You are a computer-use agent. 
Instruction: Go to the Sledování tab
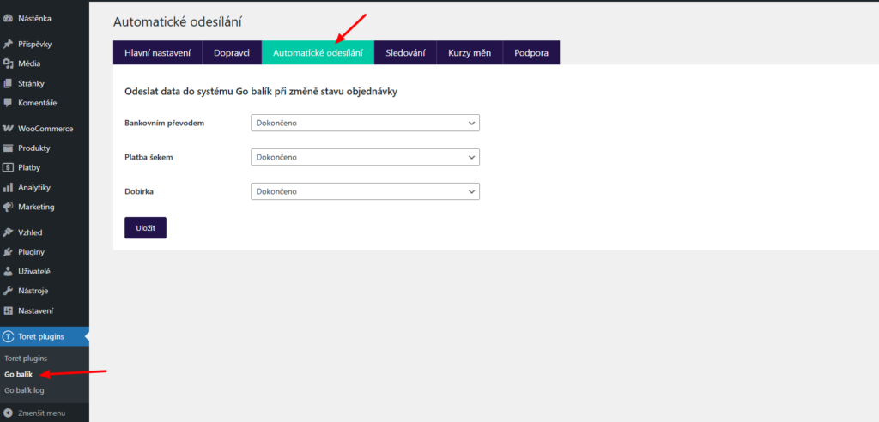(x=405, y=53)
